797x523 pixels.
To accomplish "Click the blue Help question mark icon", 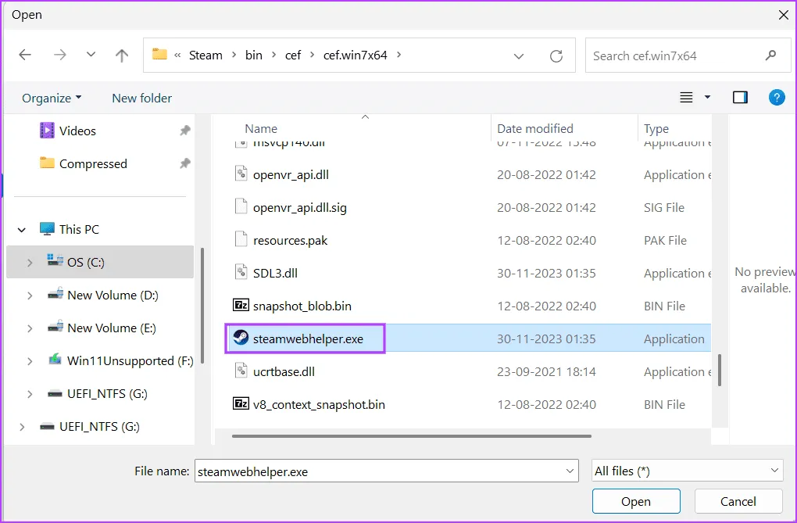I will pos(776,98).
